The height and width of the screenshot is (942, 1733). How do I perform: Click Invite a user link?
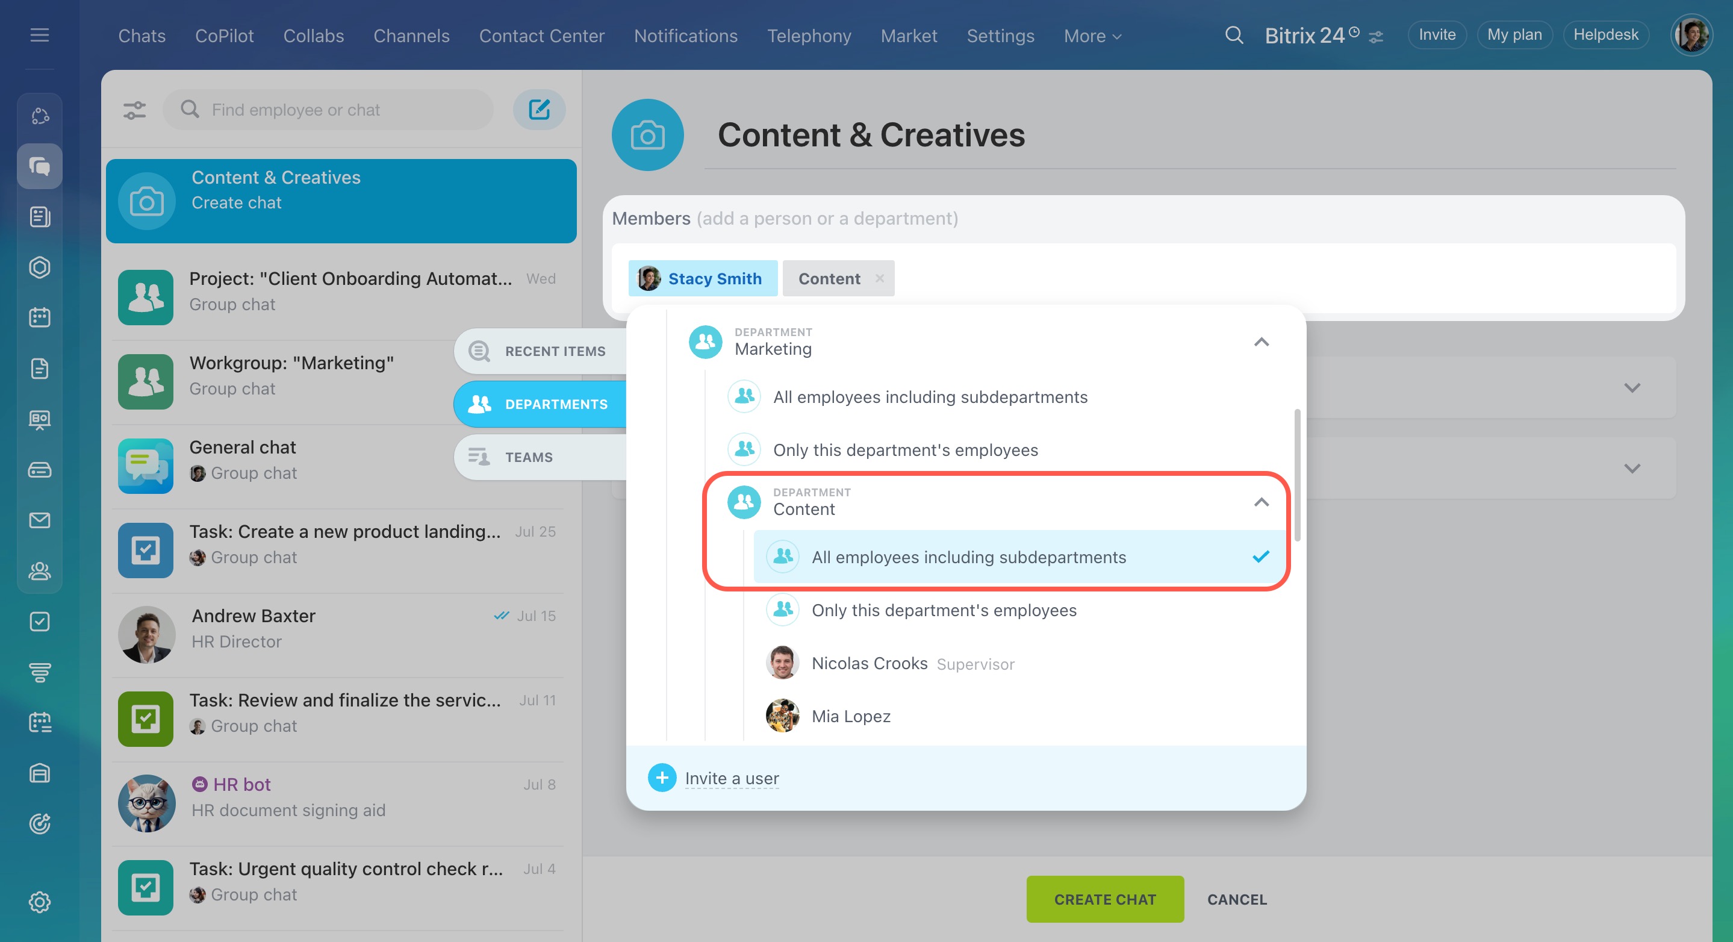(x=732, y=778)
